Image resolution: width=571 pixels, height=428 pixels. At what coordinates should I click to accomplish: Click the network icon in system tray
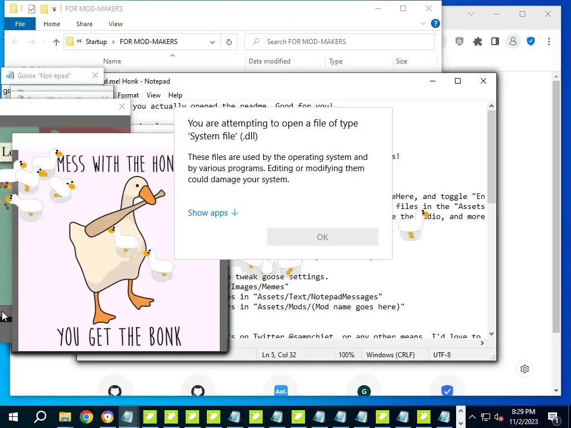[x=486, y=417]
